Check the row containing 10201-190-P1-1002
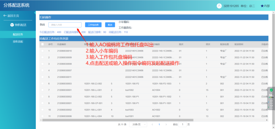Viewport: 275px width, 129px height. point(42,97)
